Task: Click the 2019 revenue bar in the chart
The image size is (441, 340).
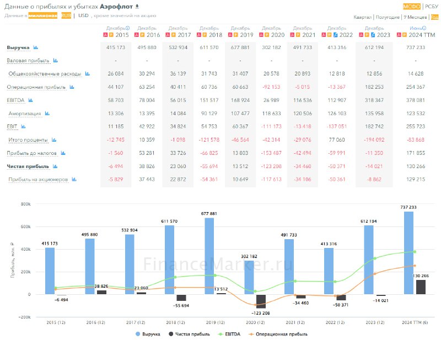Action: pos(209,256)
